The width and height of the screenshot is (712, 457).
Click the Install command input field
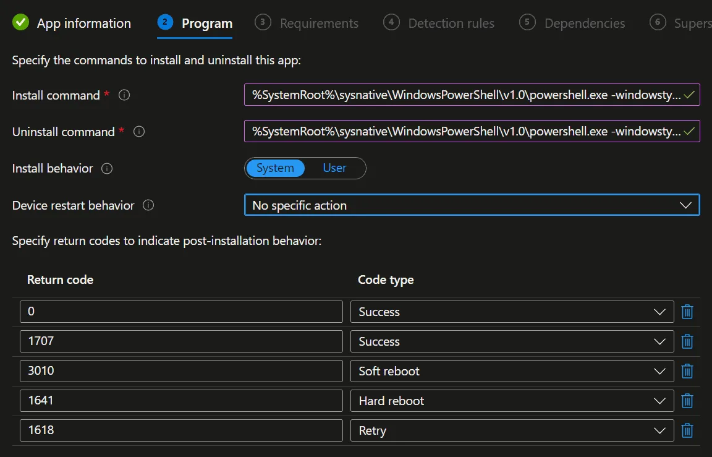pos(472,95)
